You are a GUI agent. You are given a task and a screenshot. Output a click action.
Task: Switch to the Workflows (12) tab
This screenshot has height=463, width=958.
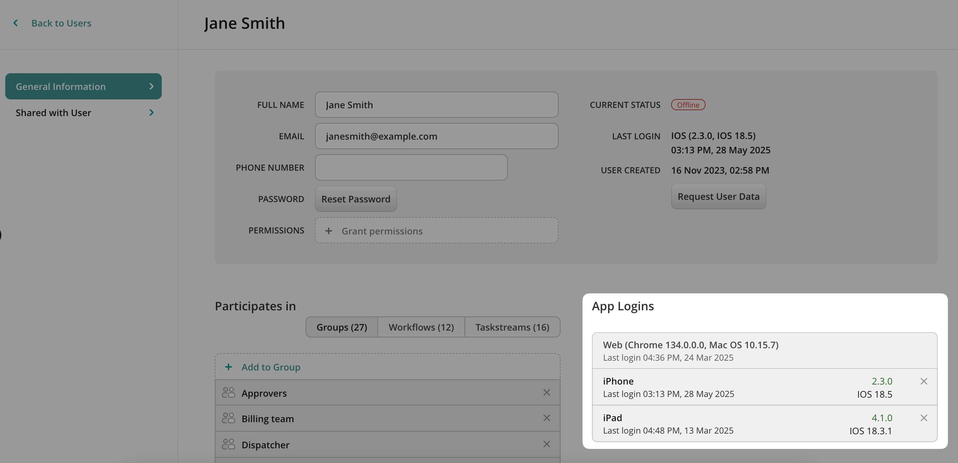(x=421, y=327)
